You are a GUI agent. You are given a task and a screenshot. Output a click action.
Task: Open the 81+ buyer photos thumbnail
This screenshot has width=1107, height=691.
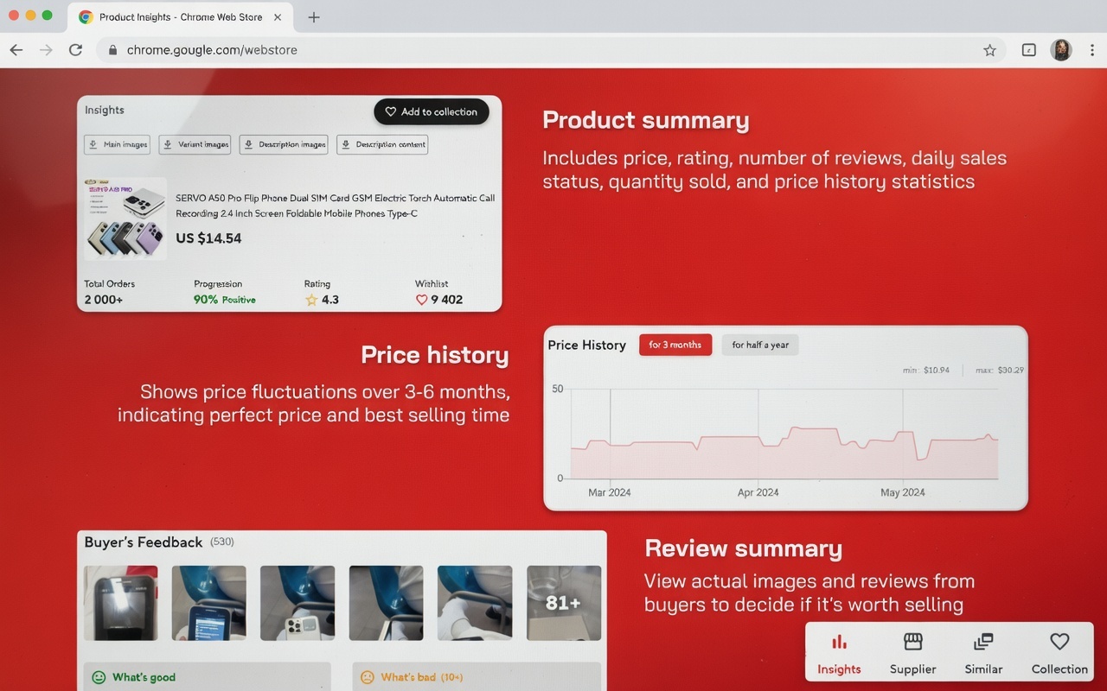(564, 603)
